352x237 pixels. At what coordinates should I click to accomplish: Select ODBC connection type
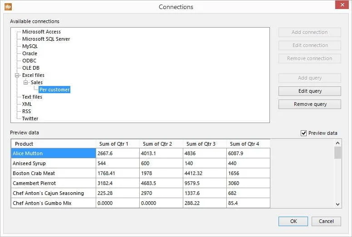[x=29, y=61]
